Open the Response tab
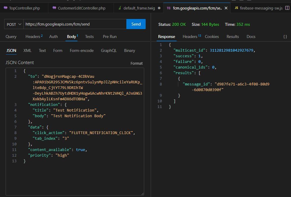 [166, 36]
